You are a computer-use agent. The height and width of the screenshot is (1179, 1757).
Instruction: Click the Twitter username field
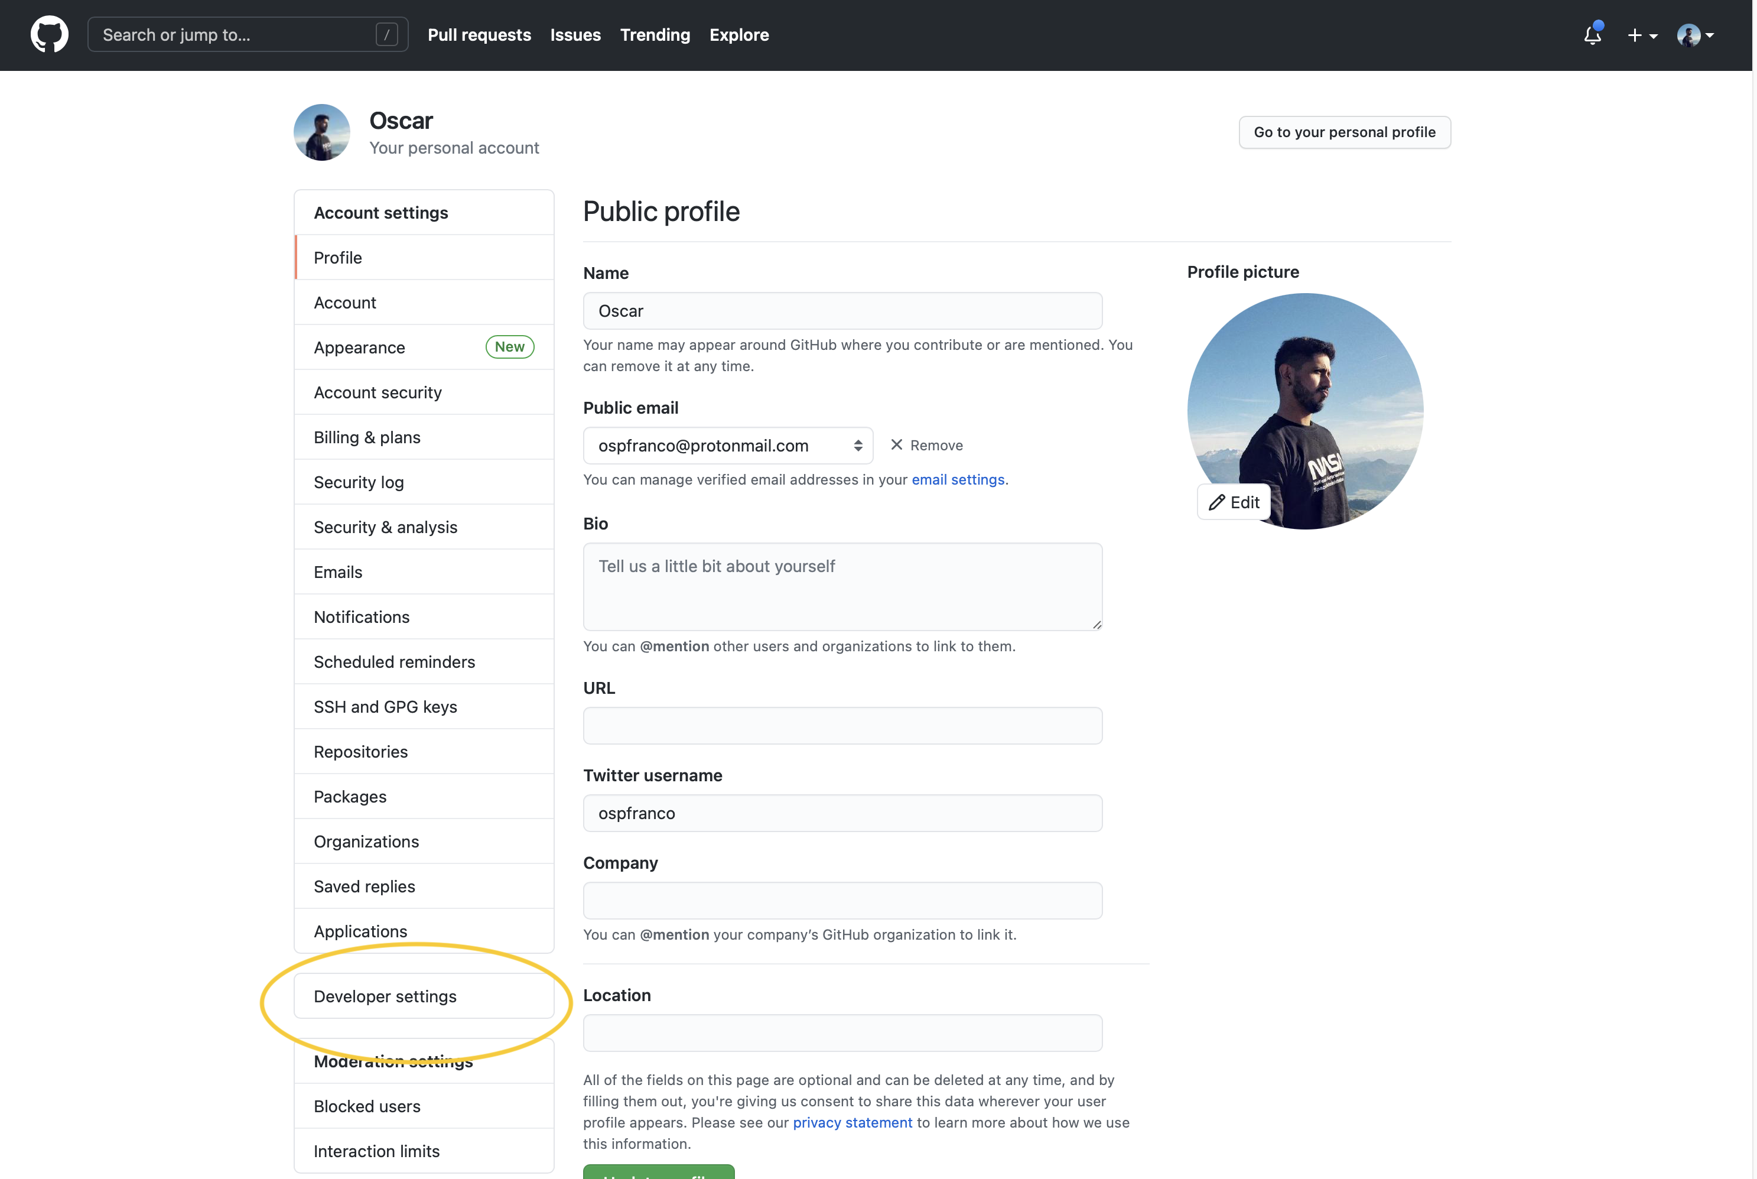pyautogui.click(x=842, y=814)
